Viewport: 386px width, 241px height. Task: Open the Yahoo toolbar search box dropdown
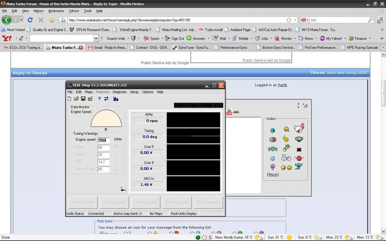96,38
